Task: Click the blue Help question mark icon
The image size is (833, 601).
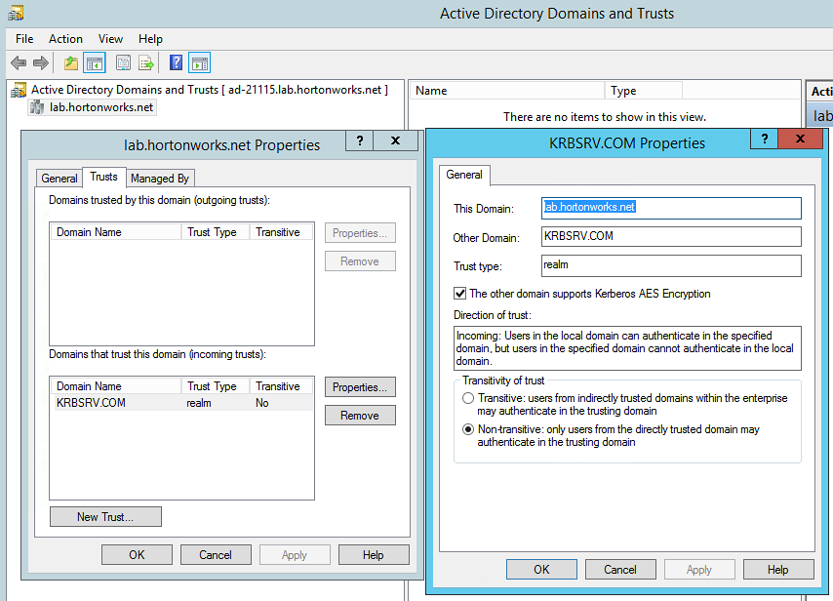Action: click(177, 63)
